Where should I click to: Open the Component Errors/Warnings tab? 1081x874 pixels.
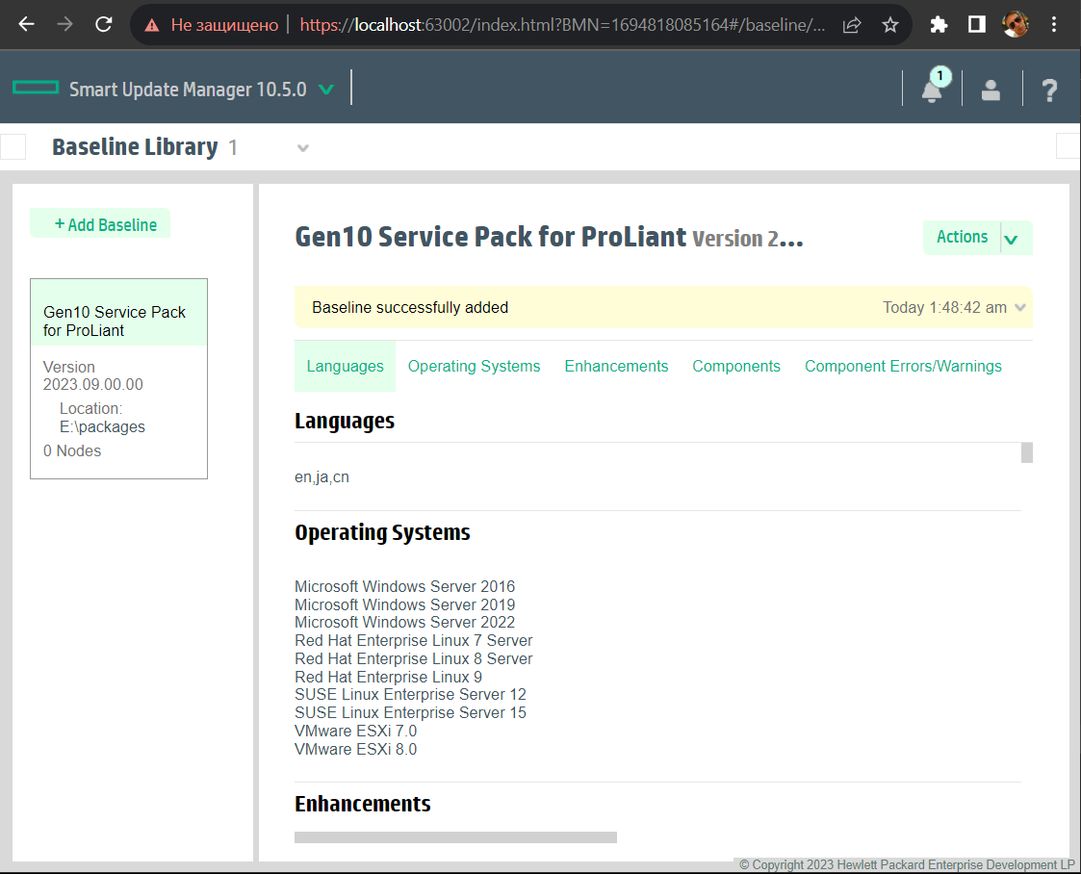(x=903, y=366)
